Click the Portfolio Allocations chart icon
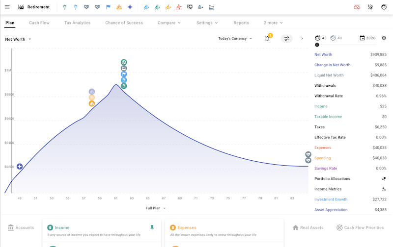Screen dimensions: 393x247 point(384,179)
